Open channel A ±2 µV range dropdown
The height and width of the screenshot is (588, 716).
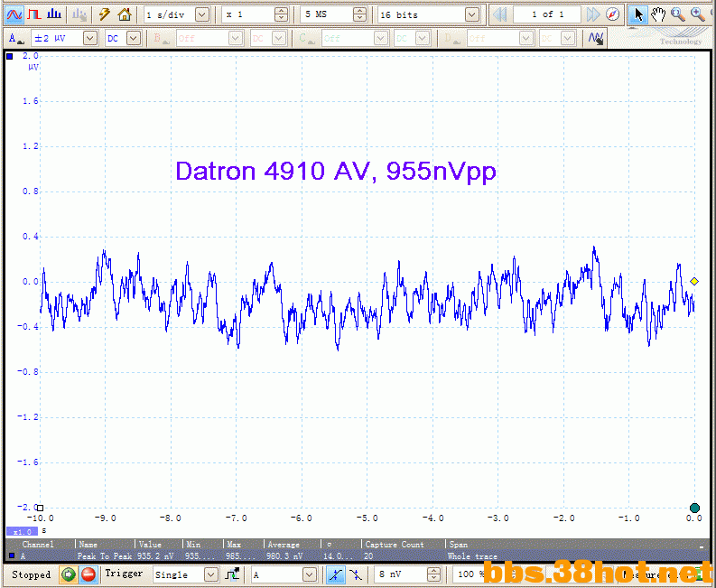[x=90, y=38]
